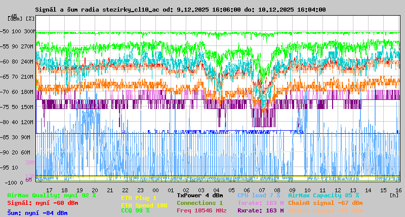Click the blue Šum noise legend label
This screenshot has height=217, width=405.
[x=37, y=213]
